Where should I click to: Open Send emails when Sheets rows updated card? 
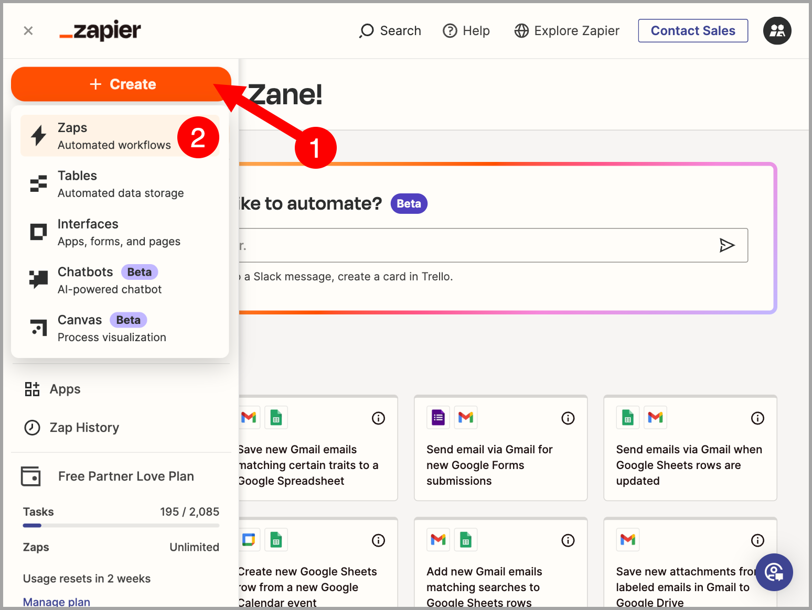[x=690, y=448]
